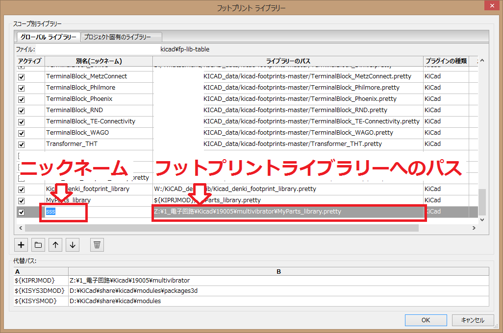The height and width of the screenshot is (333, 503).
Task: Confirm changes with the OK button
Action: coord(425,320)
